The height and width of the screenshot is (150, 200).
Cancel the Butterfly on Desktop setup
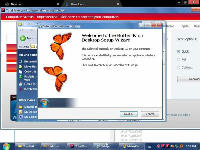pos(150,114)
